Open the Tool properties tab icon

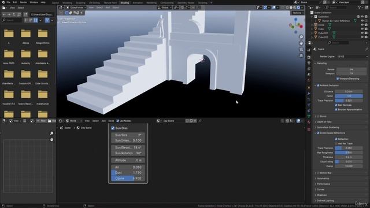point(309,50)
